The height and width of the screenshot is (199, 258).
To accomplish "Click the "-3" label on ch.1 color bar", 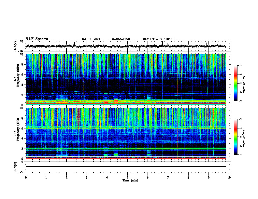I will click(240, 66).
